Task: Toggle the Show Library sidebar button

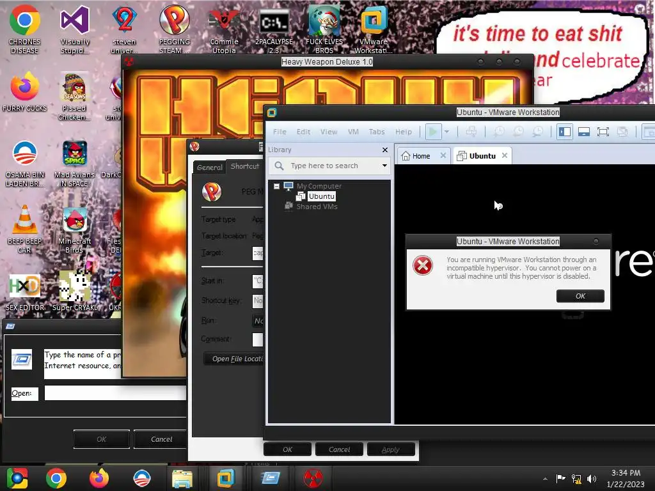Action: click(x=564, y=132)
